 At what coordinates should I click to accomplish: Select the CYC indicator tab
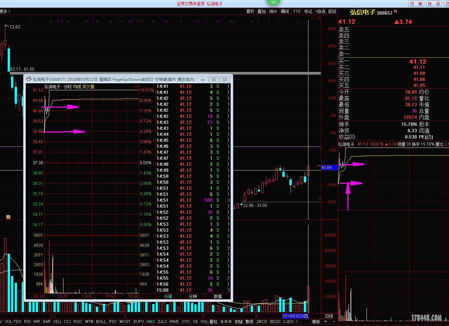[x=186, y=322]
